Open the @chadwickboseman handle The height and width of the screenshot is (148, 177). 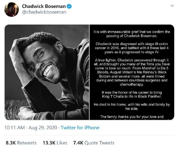coord(44,12)
